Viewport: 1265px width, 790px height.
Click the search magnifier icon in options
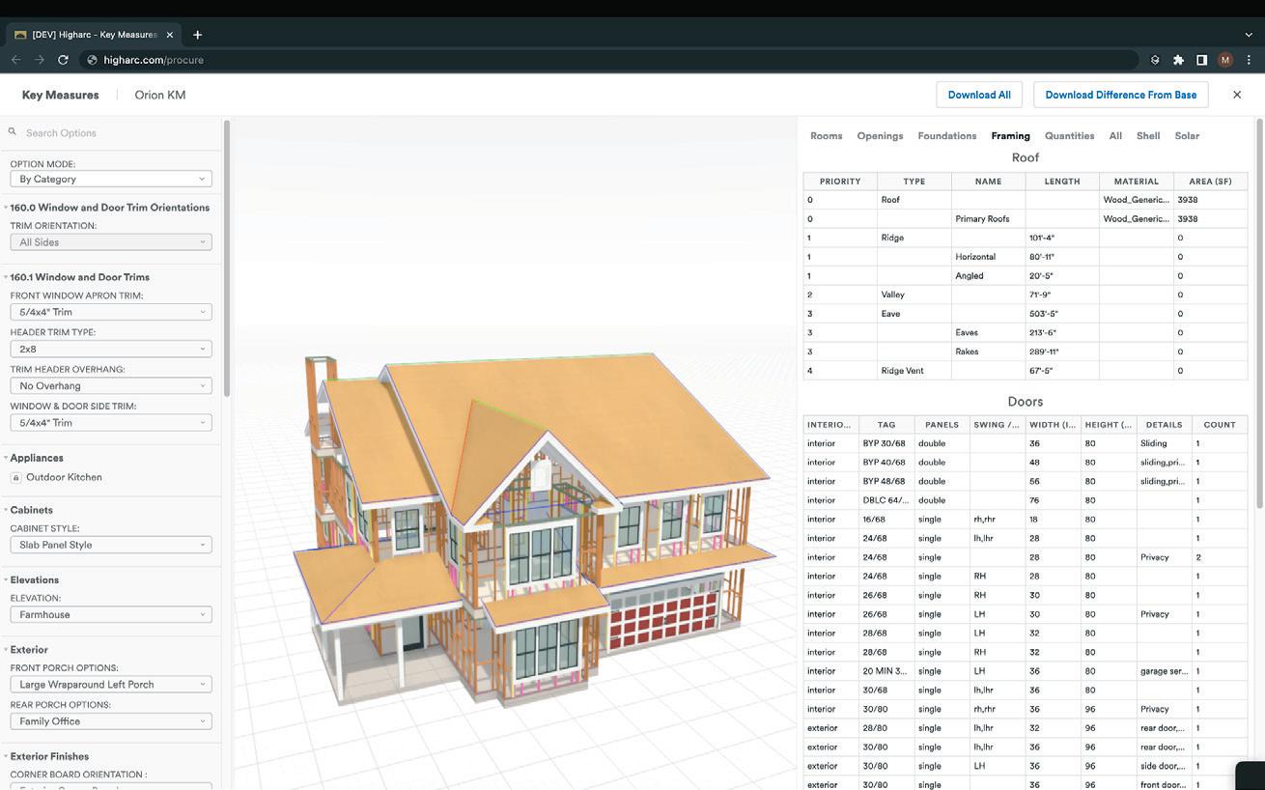click(x=13, y=132)
